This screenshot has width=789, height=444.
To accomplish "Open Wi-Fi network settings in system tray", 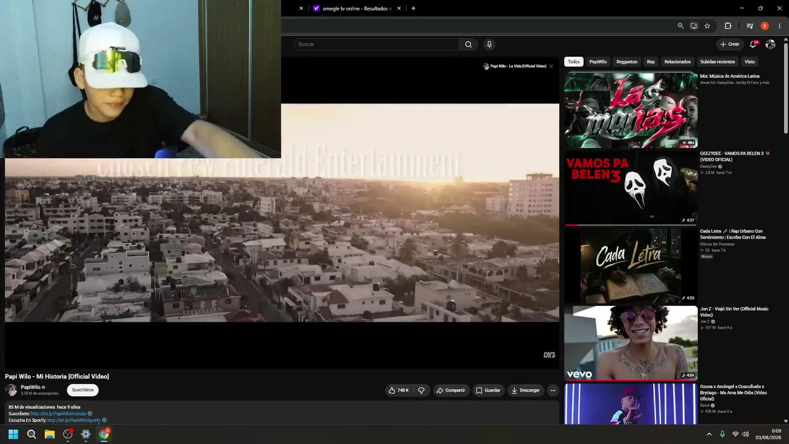I will pyautogui.click(x=735, y=434).
